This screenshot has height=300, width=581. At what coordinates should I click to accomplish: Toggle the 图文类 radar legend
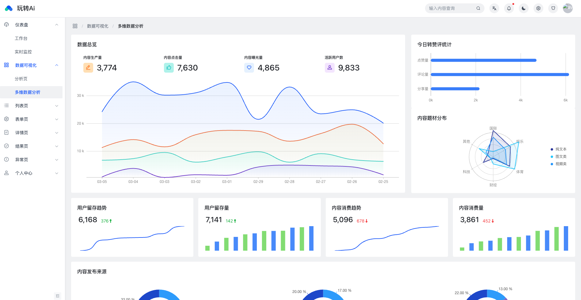(559, 157)
